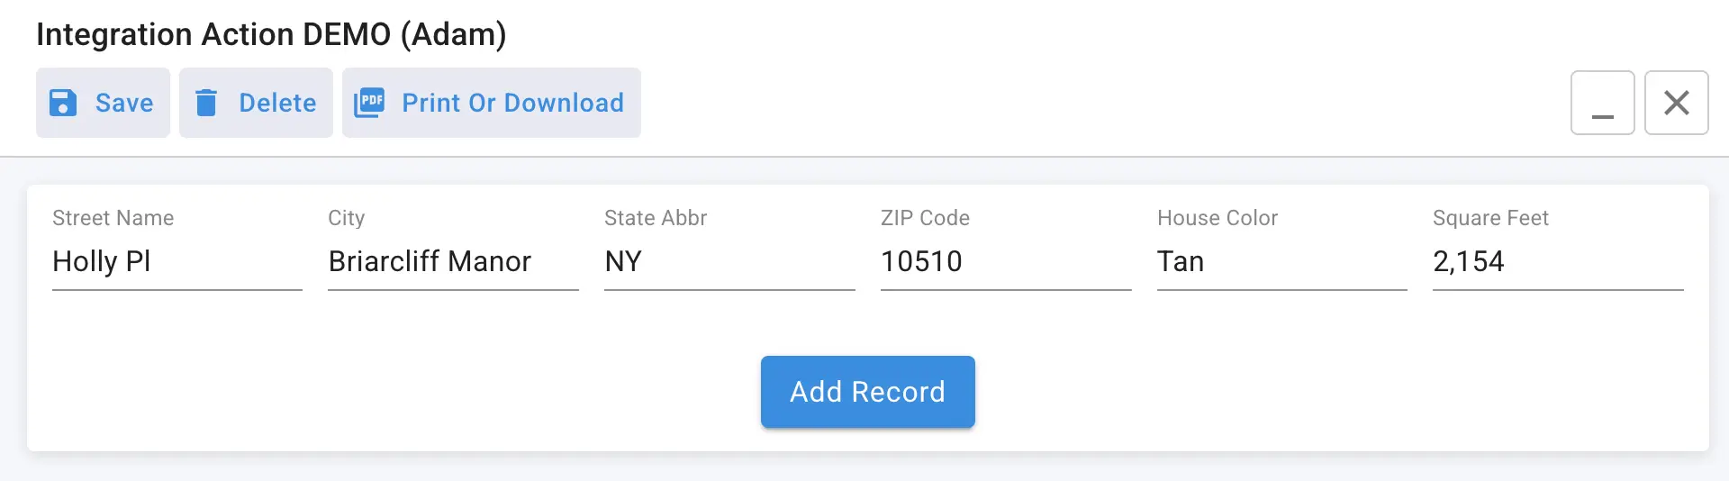This screenshot has width=1729, height=481.
Task: Select the Print Or Download text
Action: [512, 103]
